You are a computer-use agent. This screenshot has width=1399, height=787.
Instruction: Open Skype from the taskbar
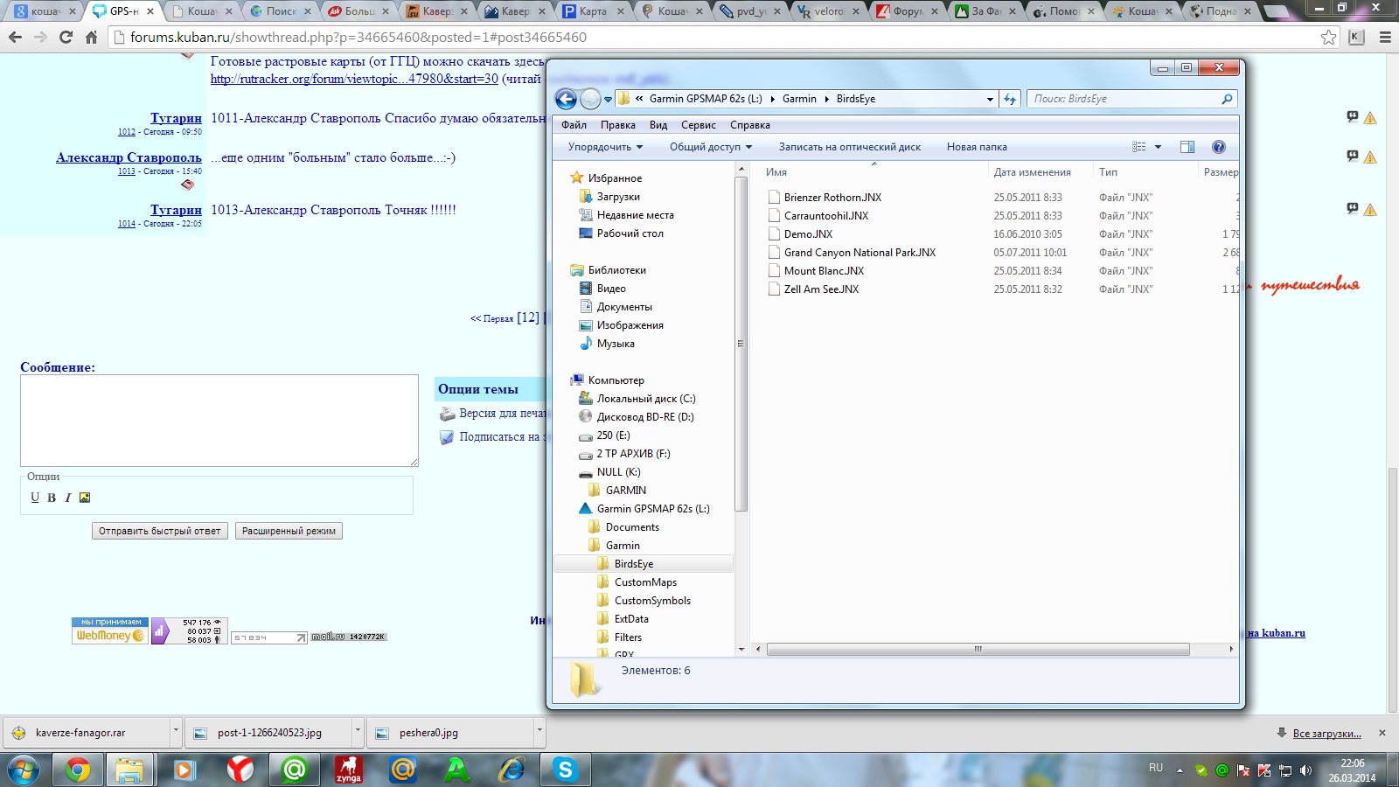(x=565, y=770)
